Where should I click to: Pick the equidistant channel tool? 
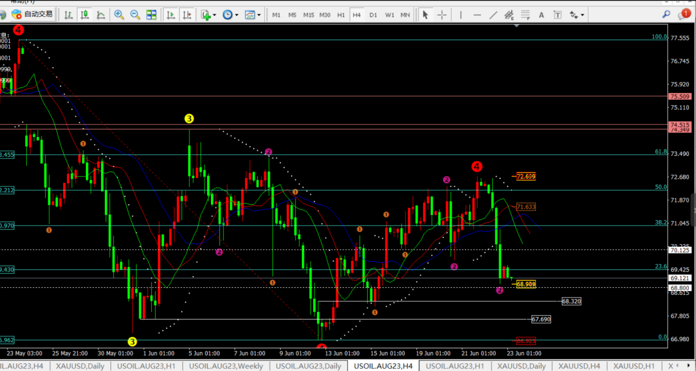[509, 15]
